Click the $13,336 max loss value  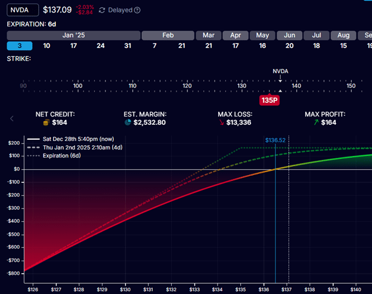[x=238, y=122]
